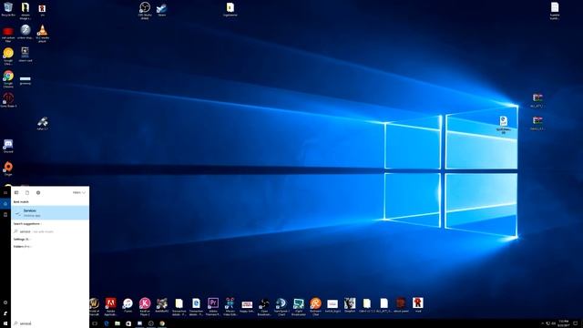Expand the Folders results group
583x328 pixels.
pos(22,246)
